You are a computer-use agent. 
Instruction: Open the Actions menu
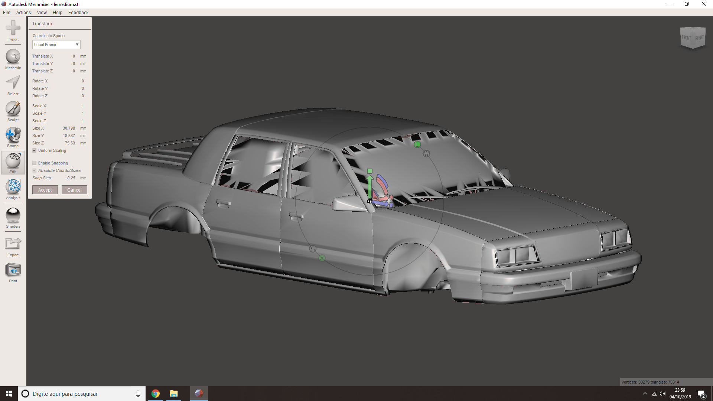click(x=23, y=12)
